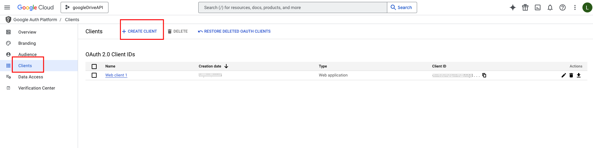This screenshot has width=593, height=148.
Task: Open the account avatar L
Action: pos(587,7)
